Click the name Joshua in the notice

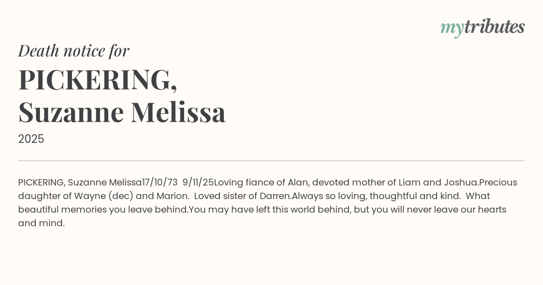pyautogui.click(x=461, y=182)
